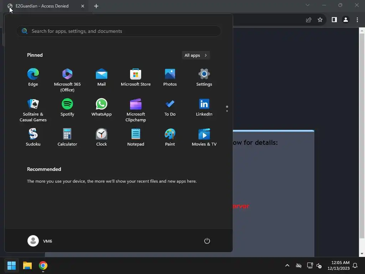This screenshot has width=365, height=274.
Task: Open the OneDrive tray icon
Action: (x=299, y=265)
